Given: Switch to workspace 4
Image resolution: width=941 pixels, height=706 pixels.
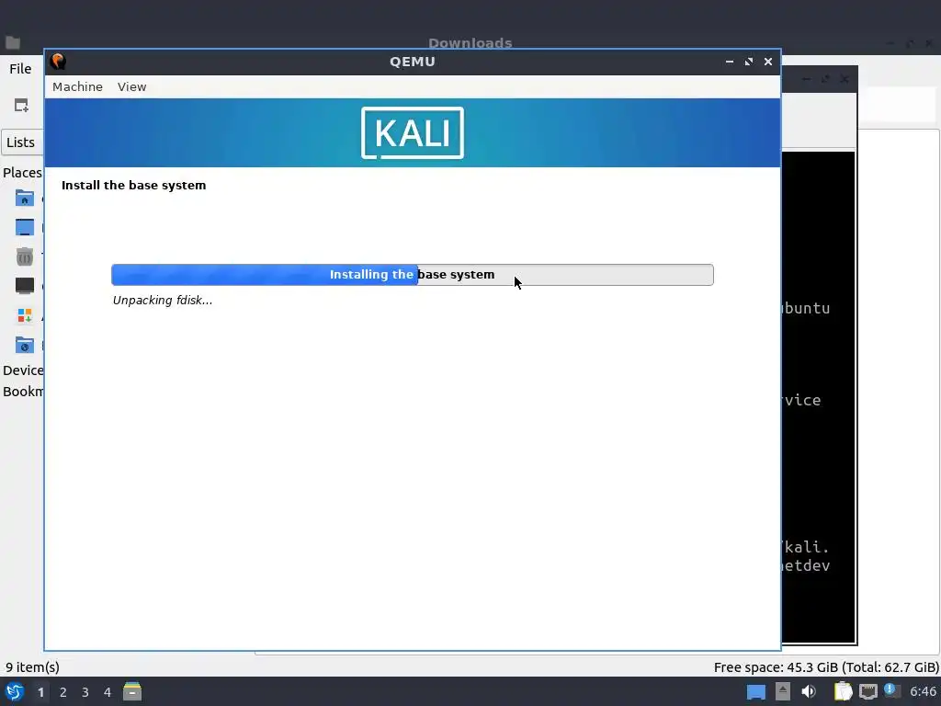Looking at the screenshot, I should pyautogui.click(x=108, y=692).
